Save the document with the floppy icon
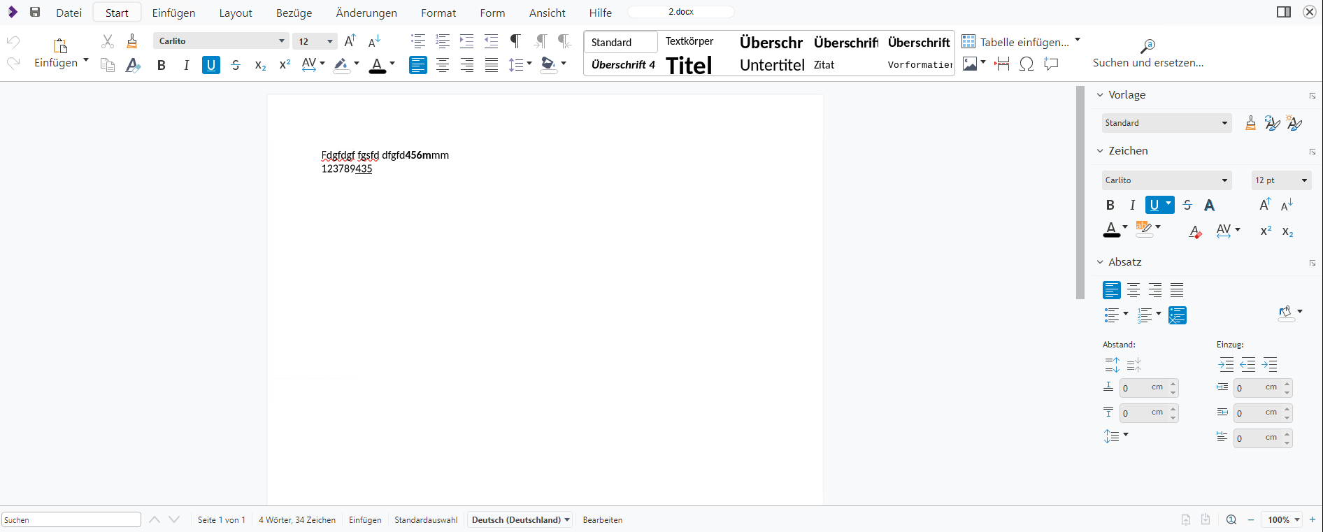 tap(35, 12)
